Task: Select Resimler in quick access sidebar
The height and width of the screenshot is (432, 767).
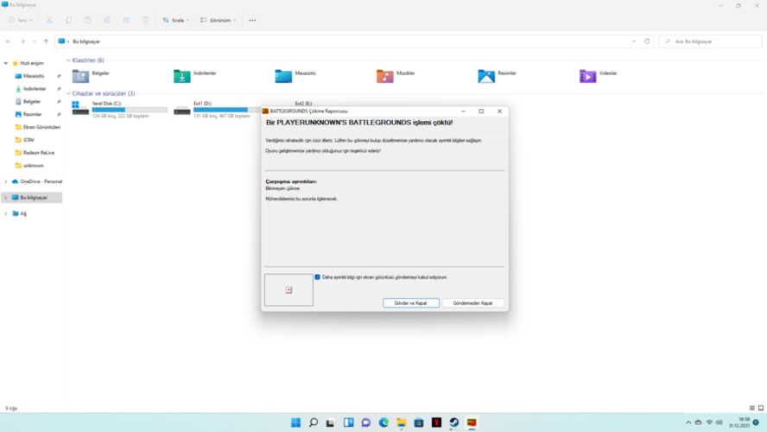Action: 32,115
